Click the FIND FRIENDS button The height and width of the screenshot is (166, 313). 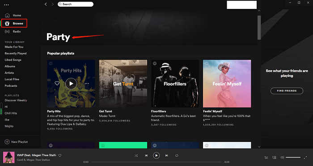(287, 91)
